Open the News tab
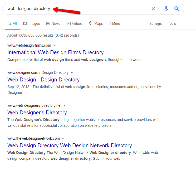Image resolution: width=196 pixels, height=170 pixels. click(x=53, y=23)
